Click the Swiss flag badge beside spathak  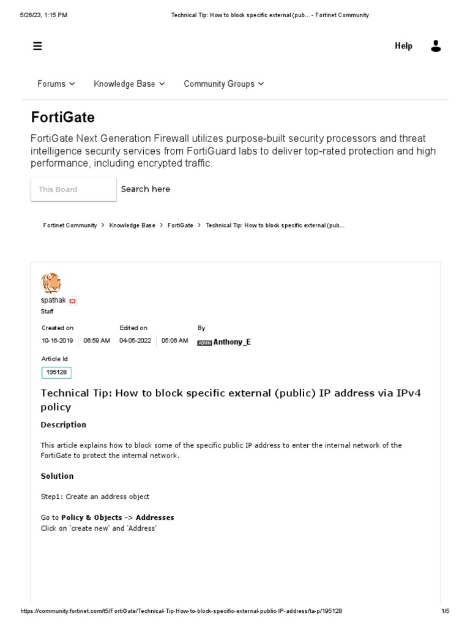click(73, 301)
